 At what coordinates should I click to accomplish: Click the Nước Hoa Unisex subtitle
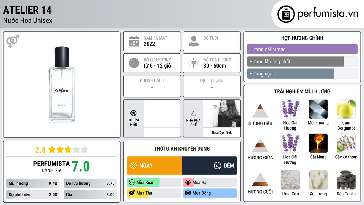(x=28, y=20)
